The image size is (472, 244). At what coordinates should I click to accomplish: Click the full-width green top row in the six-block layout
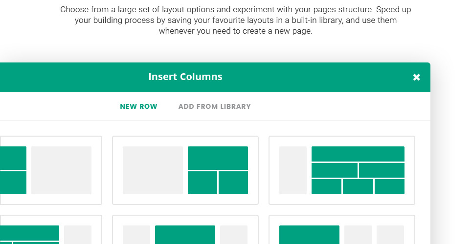point(358,154)
